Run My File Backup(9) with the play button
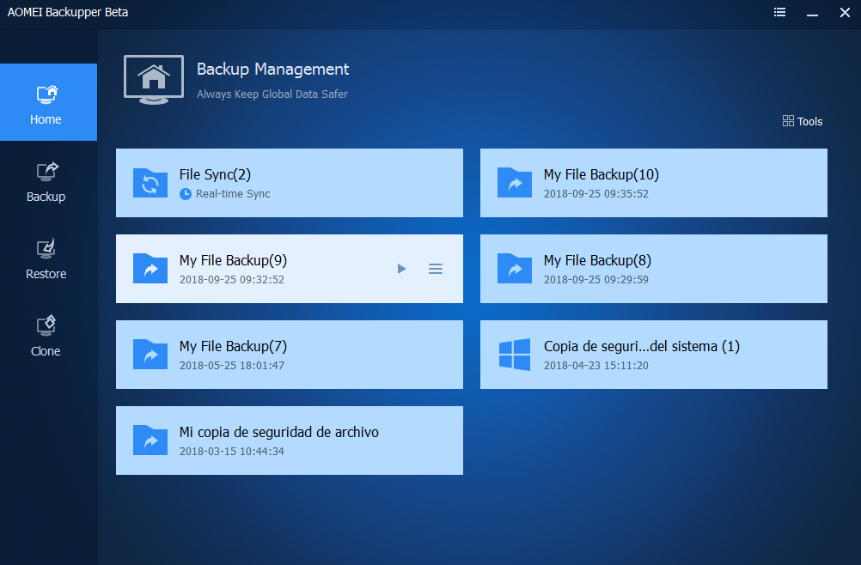Image resolution: width=861 pixels, height=565 pixels. [401, 268]
